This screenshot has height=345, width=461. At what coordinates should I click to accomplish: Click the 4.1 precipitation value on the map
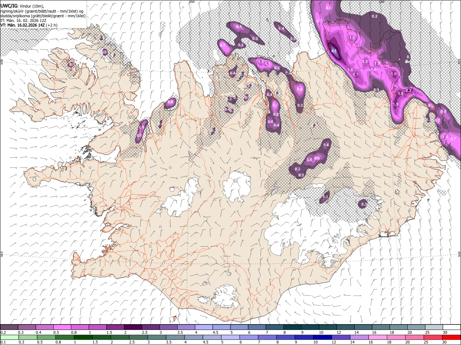click(x=334, y=51)
